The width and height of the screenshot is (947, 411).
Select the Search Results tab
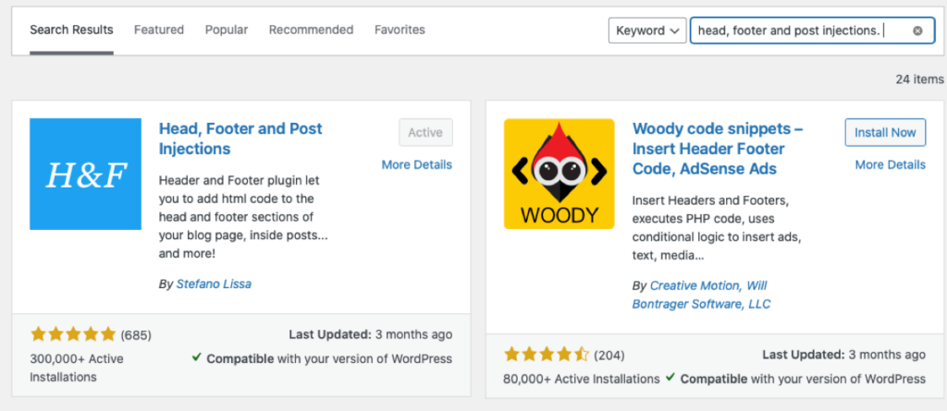[71, 30]
